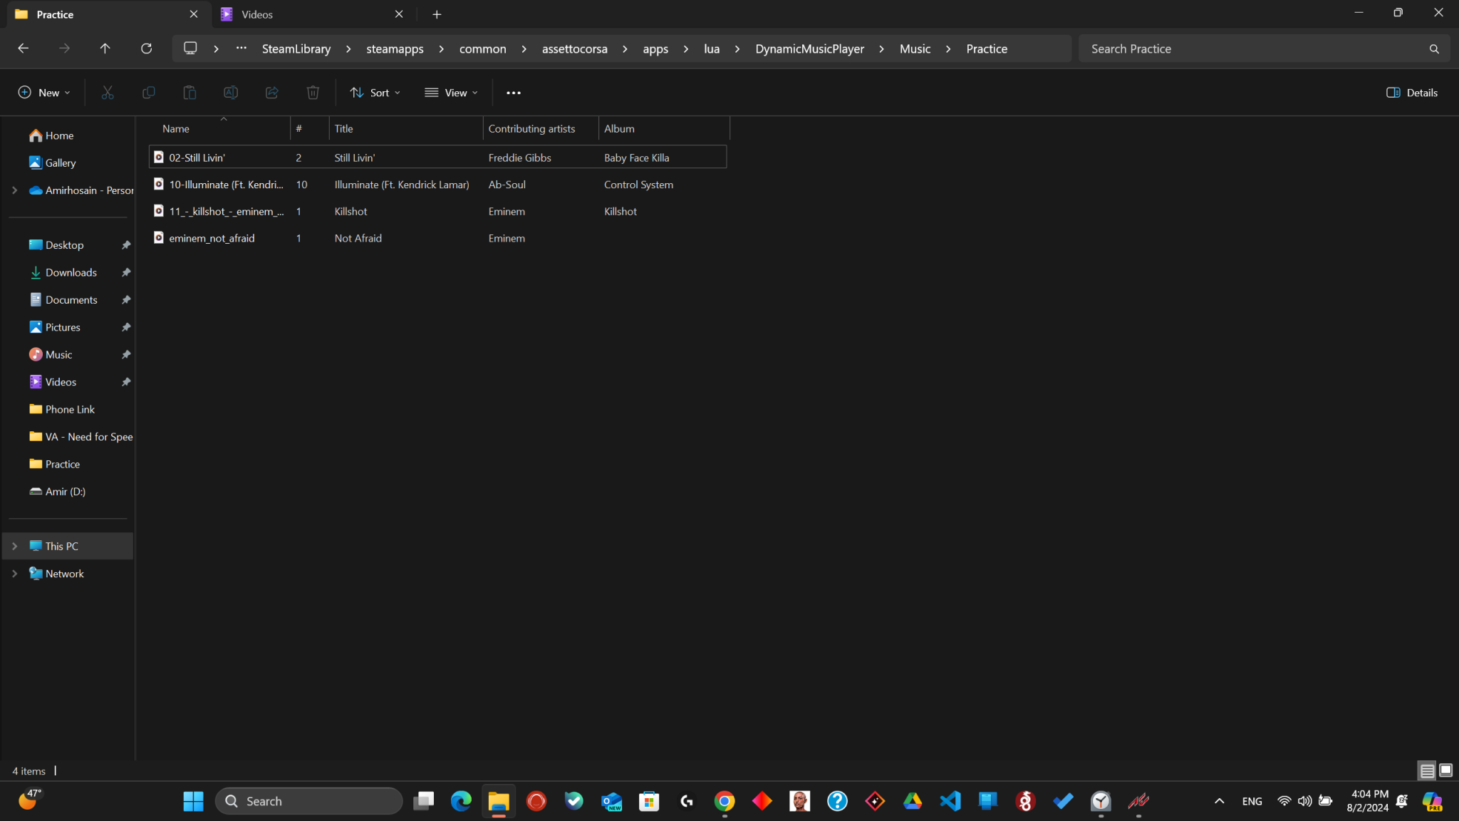Sort by Contributing artists column header

coord(541,129)
